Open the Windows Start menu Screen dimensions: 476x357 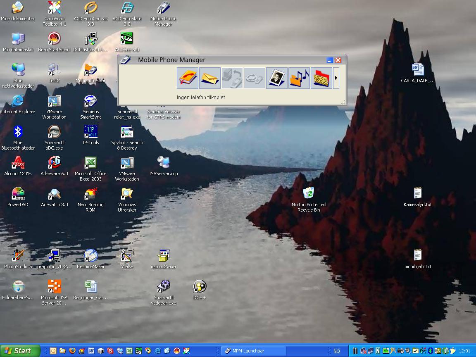[20, 351]
